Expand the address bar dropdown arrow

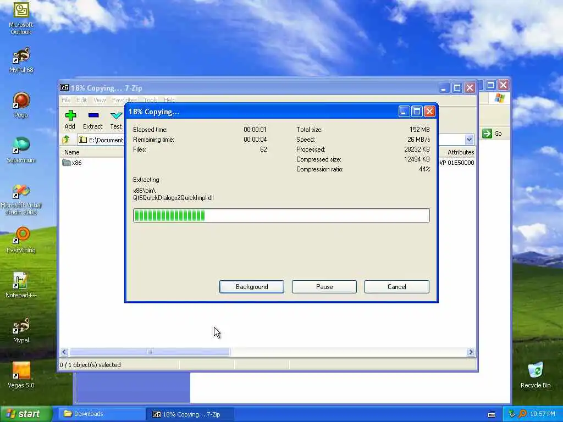[469, 139]
